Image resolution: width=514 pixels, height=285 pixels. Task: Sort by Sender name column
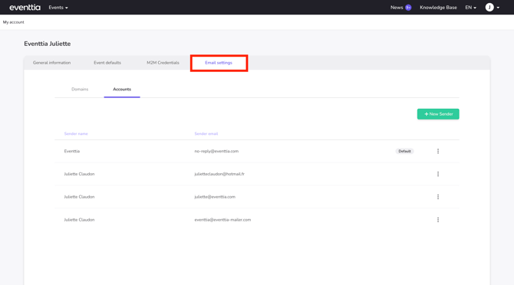(76, 133)
